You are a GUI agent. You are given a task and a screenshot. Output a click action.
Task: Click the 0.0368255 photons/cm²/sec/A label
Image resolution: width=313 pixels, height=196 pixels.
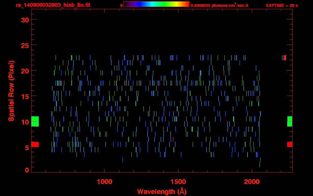[x=219, y=5]
